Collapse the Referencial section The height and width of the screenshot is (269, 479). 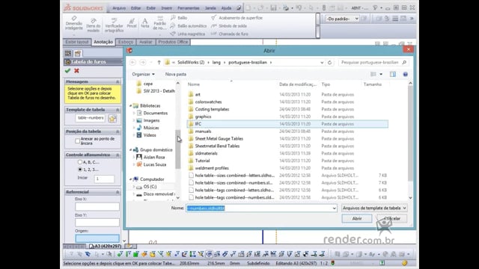coord(118,192)
